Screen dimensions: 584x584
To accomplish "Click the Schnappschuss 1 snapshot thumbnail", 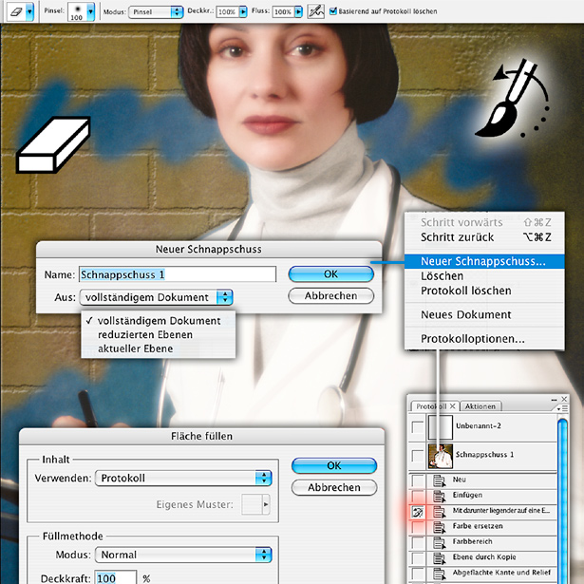I will (x=441, y=456).
